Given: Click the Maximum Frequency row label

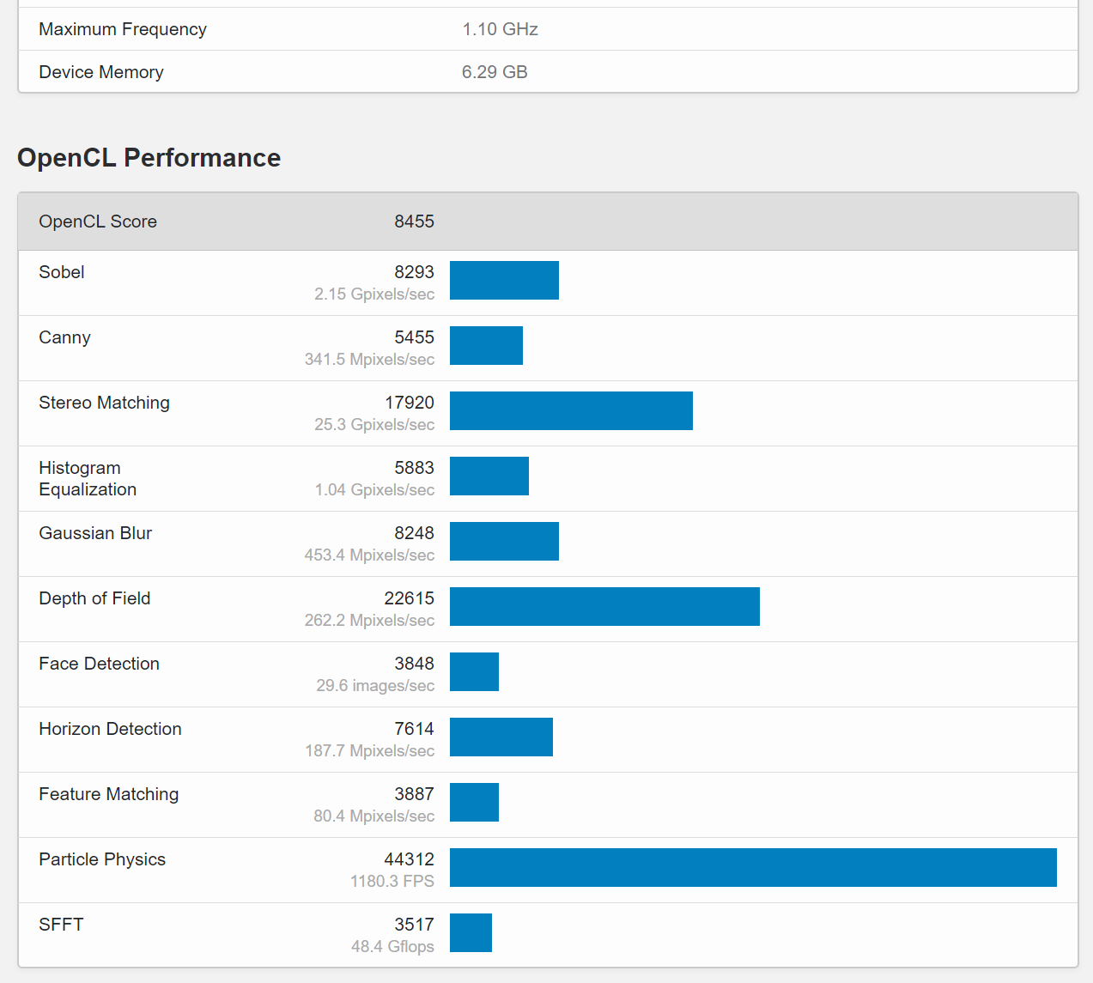Looking at the screenshot, I should coord(123,29).
